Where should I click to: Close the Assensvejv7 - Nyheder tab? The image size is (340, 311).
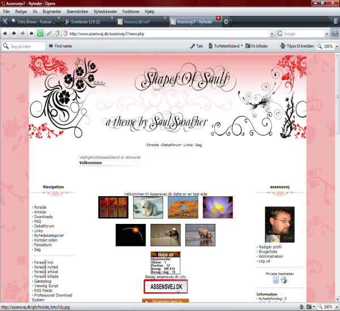click(x=218, y=18)
